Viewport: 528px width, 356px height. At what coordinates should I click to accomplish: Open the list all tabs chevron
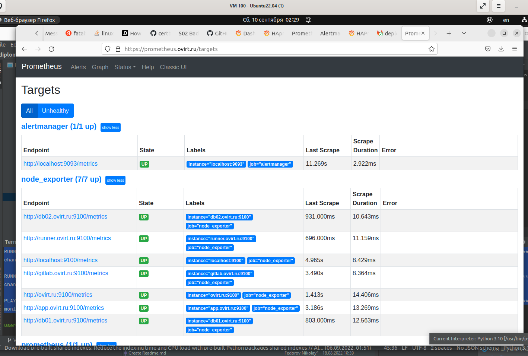(464, 33)
